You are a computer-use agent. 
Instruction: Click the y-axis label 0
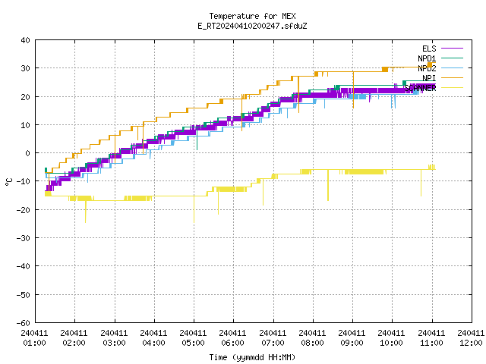pyautogui.click(x=28, y=153)
